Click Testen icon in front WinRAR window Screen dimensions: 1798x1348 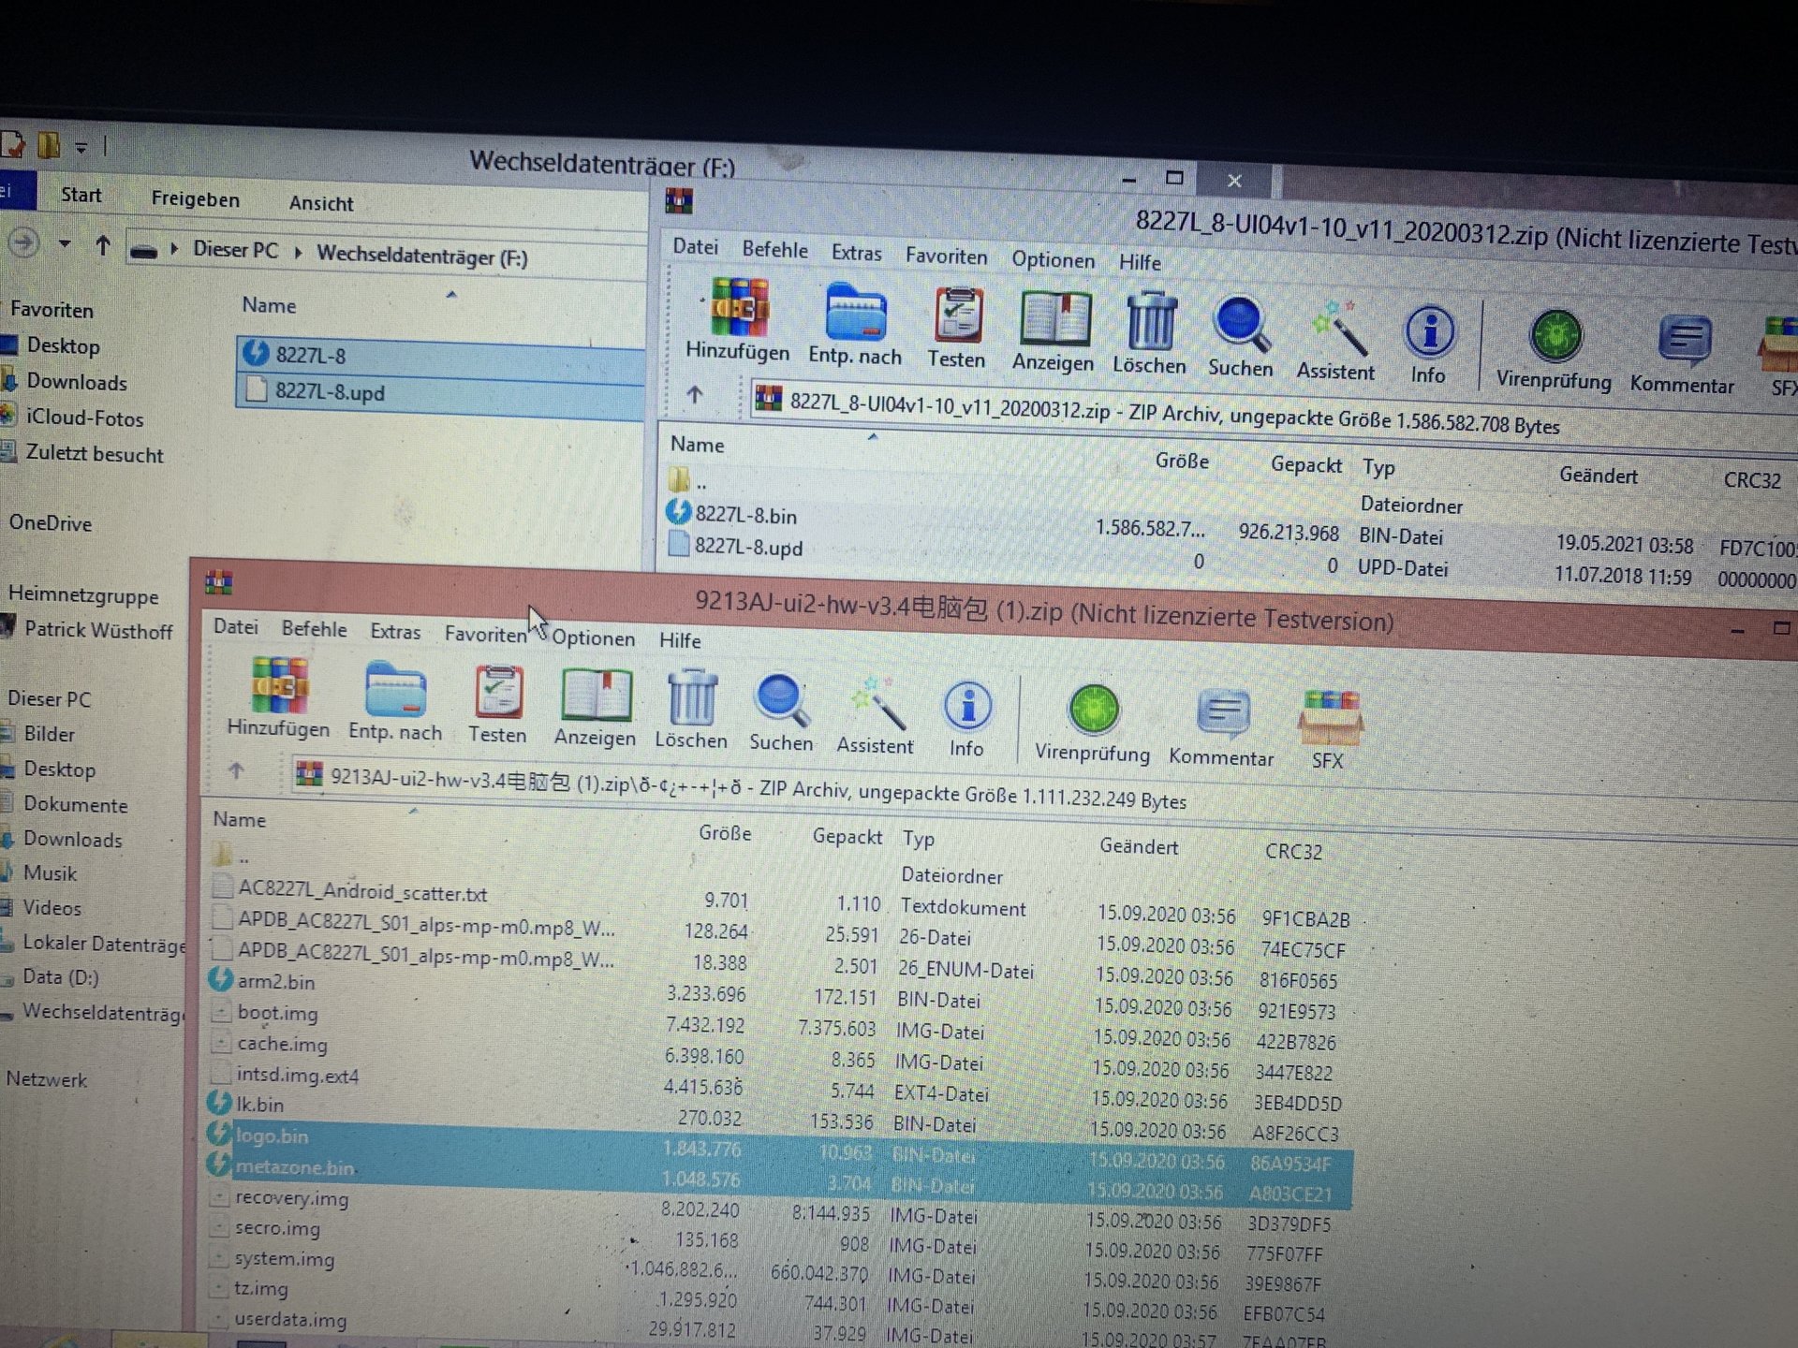[x=498, y=693]
